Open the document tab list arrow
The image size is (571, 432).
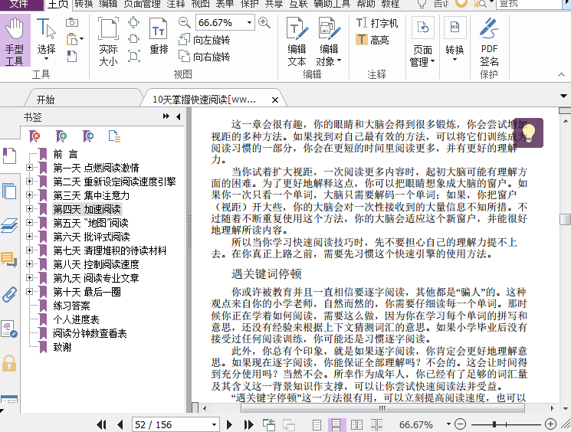pos(563,97)
